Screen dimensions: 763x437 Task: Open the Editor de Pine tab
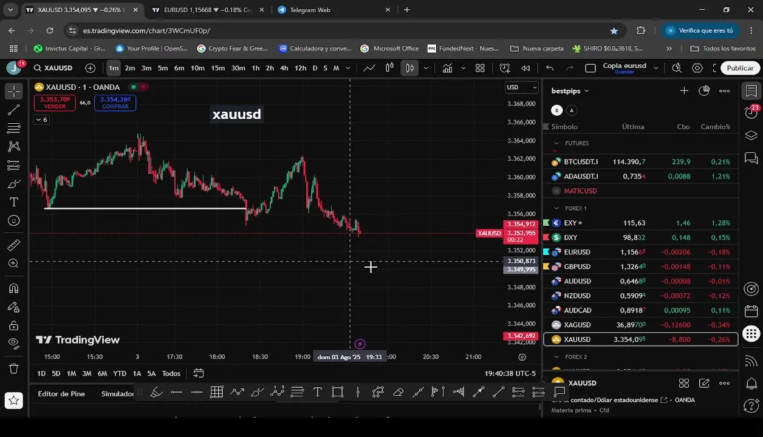(61, 394)
